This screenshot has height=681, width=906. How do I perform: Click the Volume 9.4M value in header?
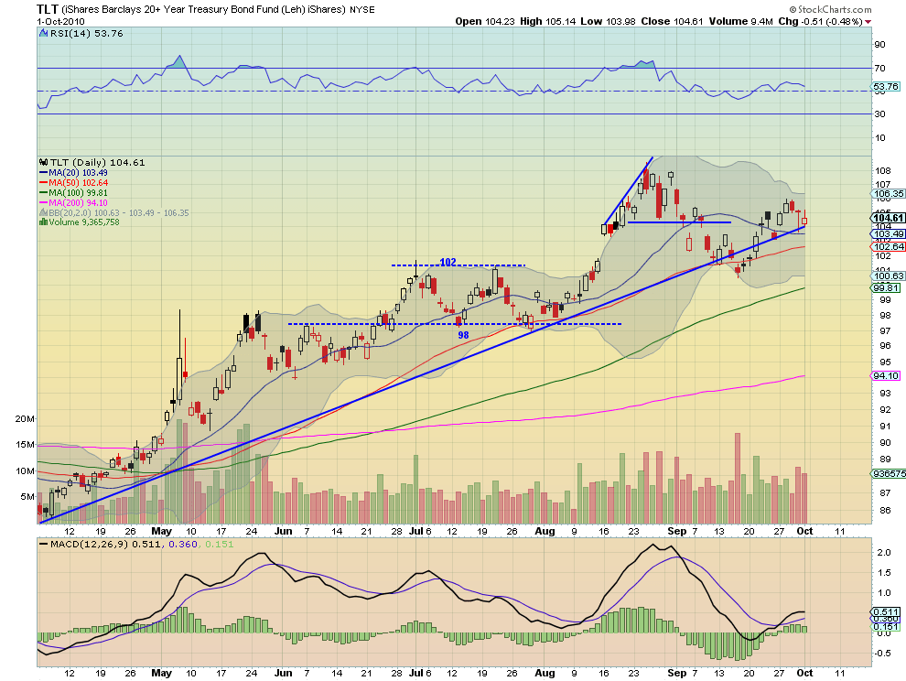(x=740, y=21)
